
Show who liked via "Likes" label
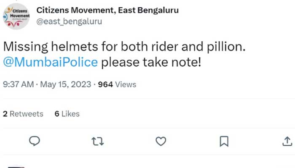pyautogui.click(x=70, y=114)
